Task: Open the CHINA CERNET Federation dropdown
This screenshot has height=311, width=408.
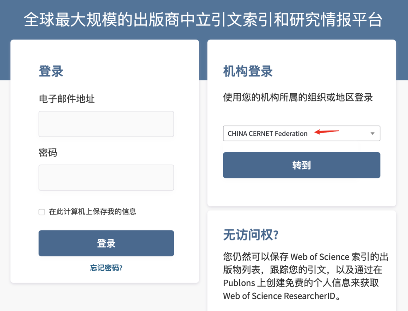Action: (x=302, y=133)
